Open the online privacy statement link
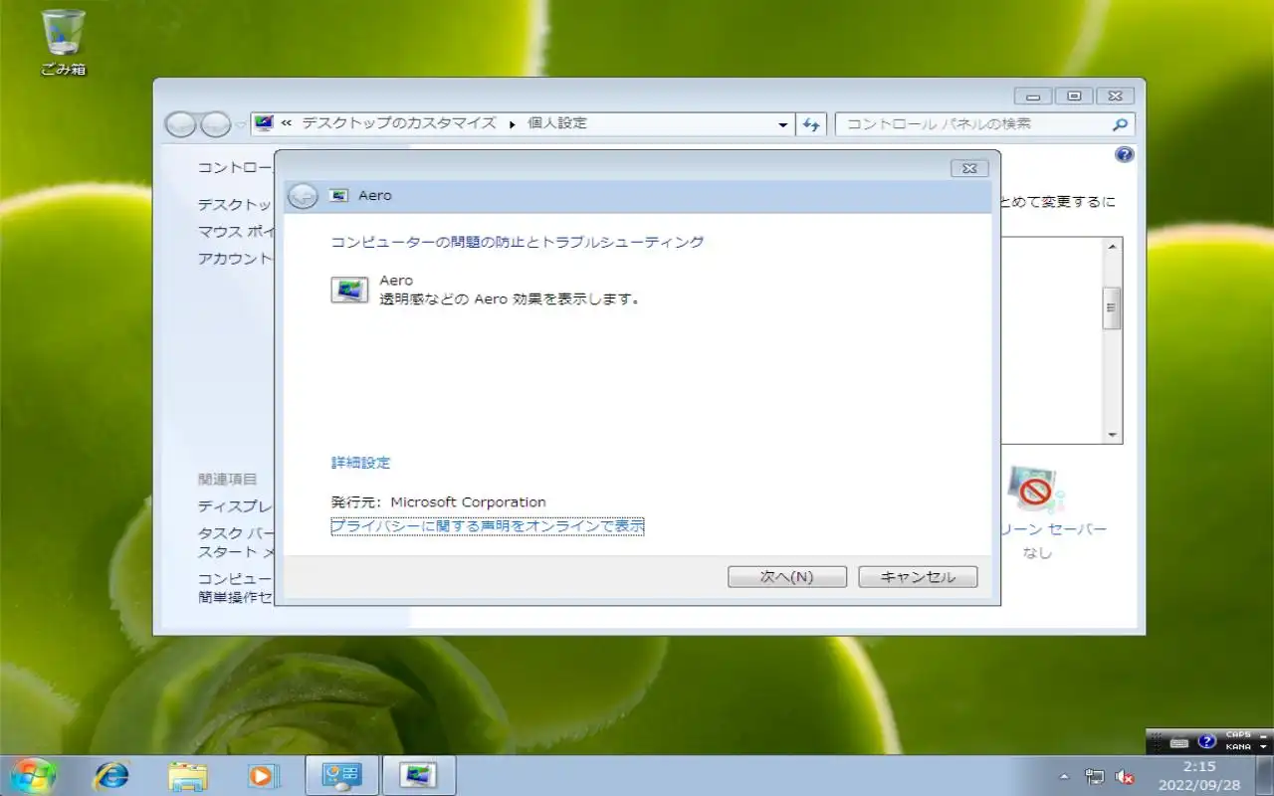 coord(488,525)
